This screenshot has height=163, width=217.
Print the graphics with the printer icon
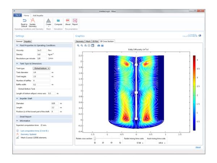coord(102,46)
